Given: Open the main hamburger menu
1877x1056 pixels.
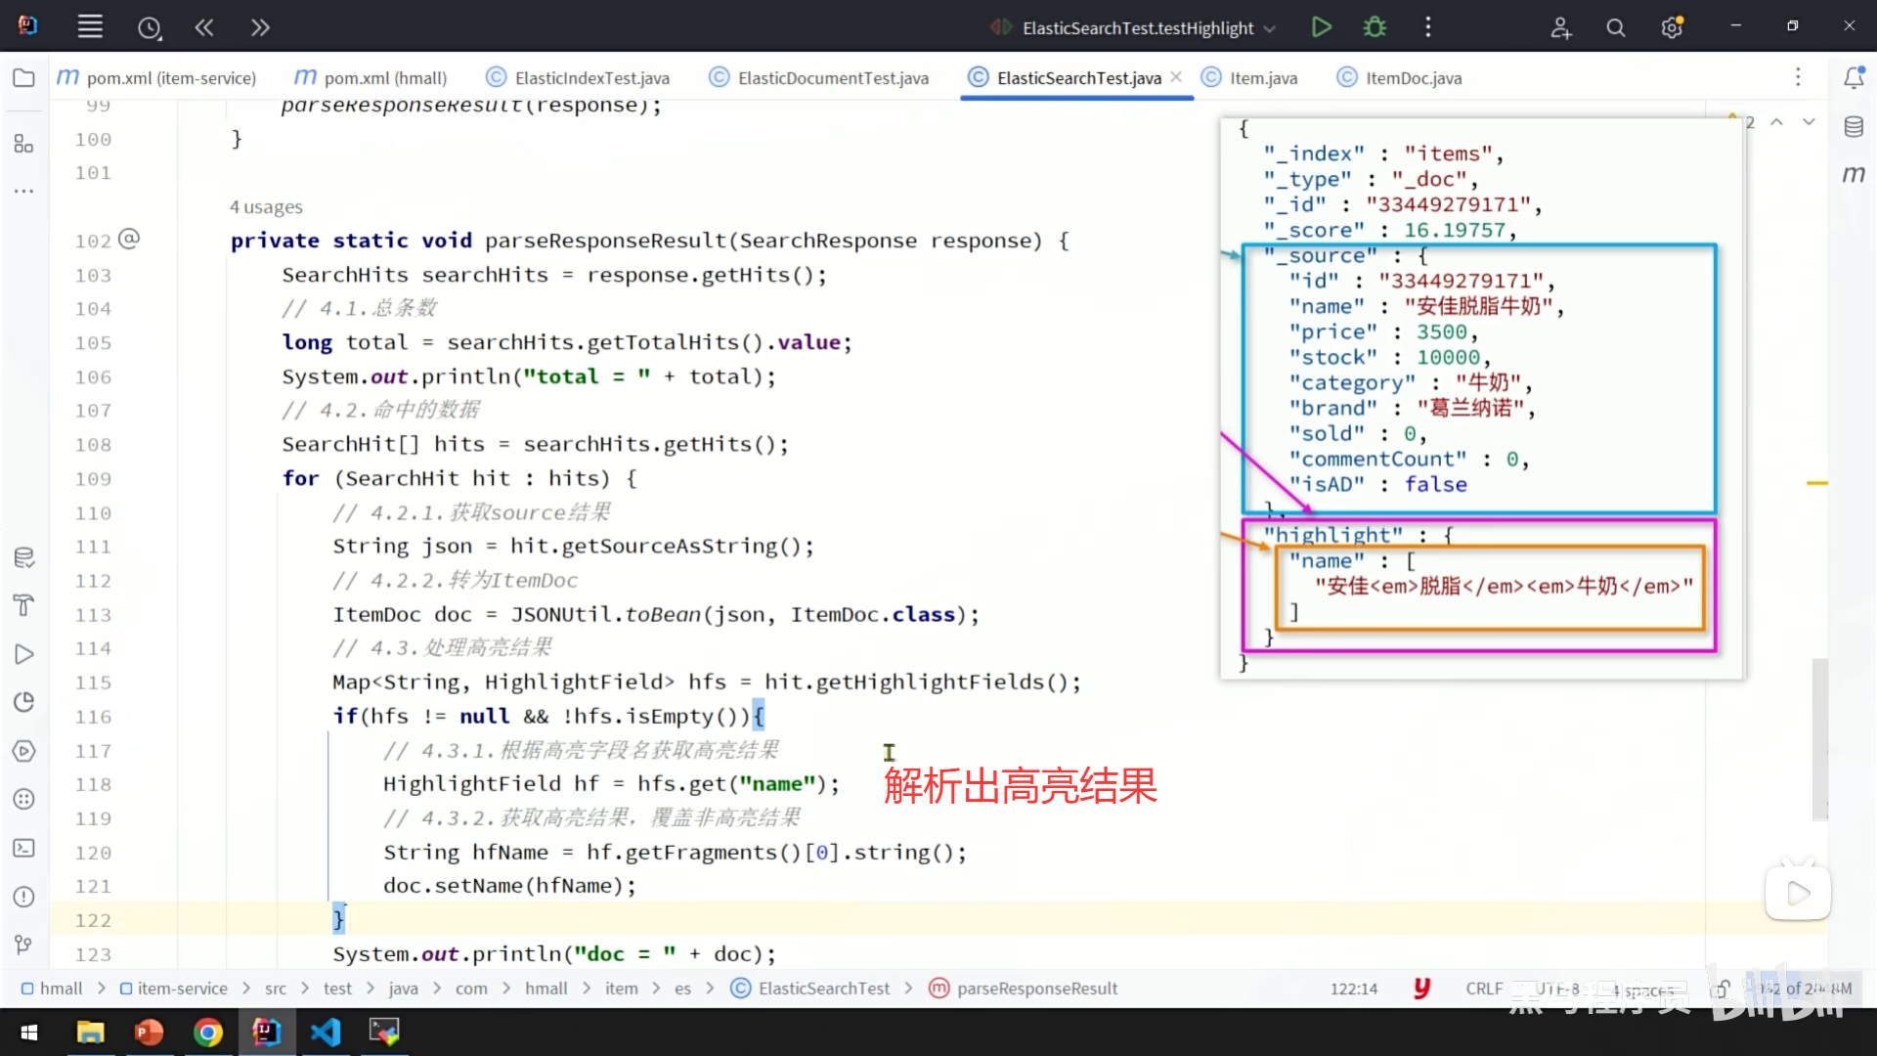Looking at the screenshot, I should coord(90,27).
